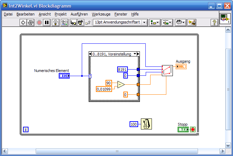The height and width of the screenshot is (156, 233).
Task: Click the blue 0 integer constant
Action: 125,76
